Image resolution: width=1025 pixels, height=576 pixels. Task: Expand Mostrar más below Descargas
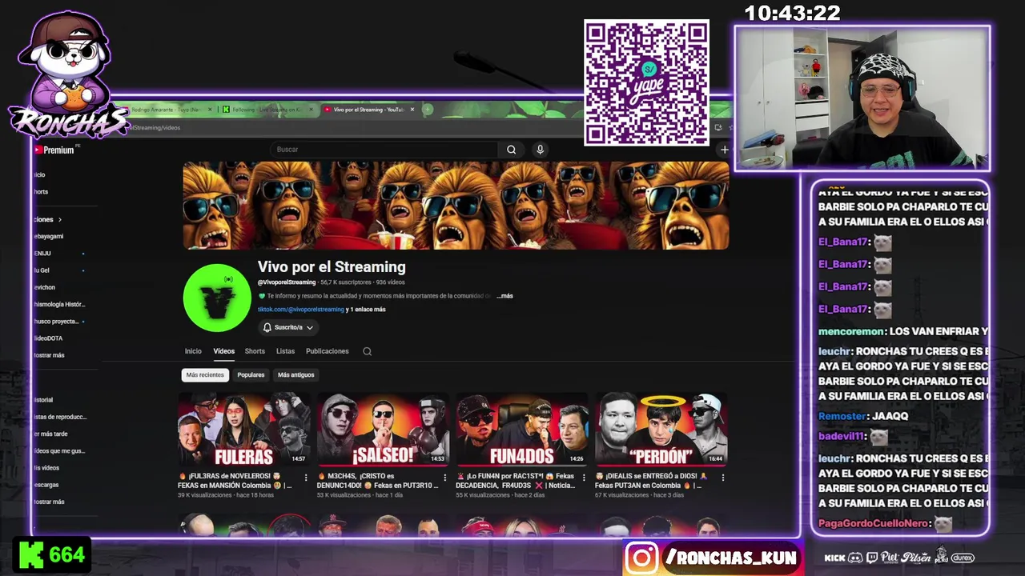point(49,502)
